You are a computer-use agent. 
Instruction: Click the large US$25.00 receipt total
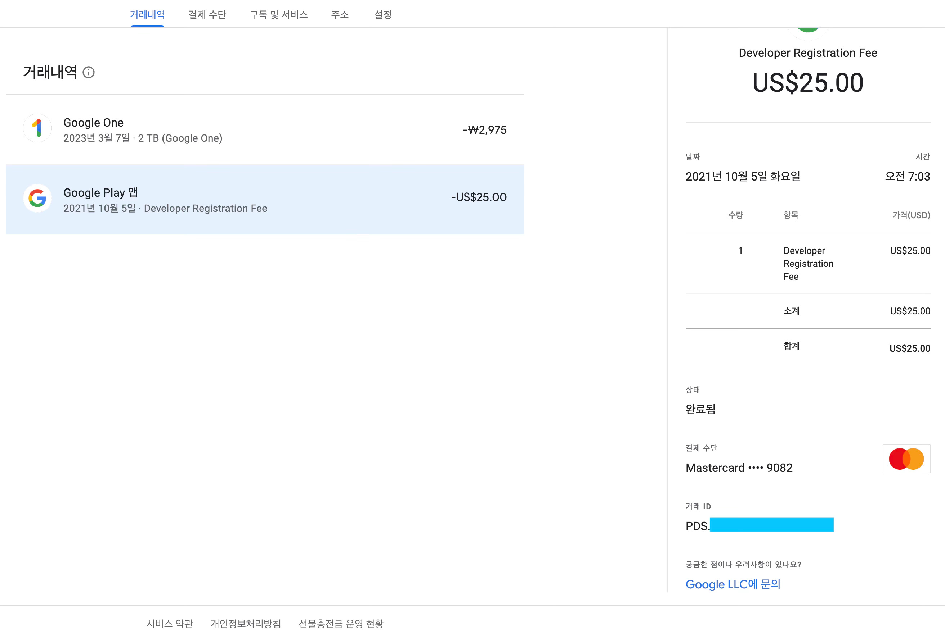(x=807, y=82)
